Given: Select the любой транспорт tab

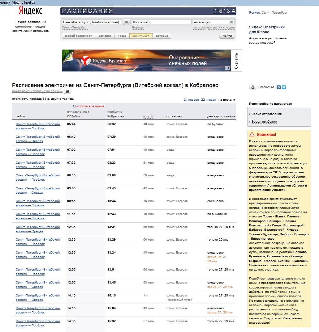Looking at the screenshot, I should pyautogui.click(x=78, y=36).
